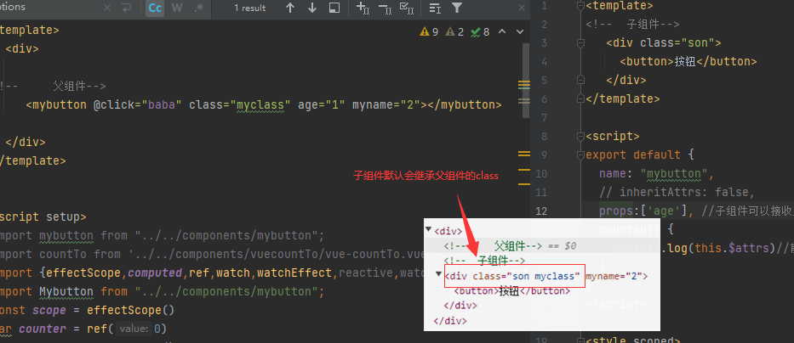794x343 pixels.
Task: Click the left editor vertical scrollbar
Action: click(526, 81)
